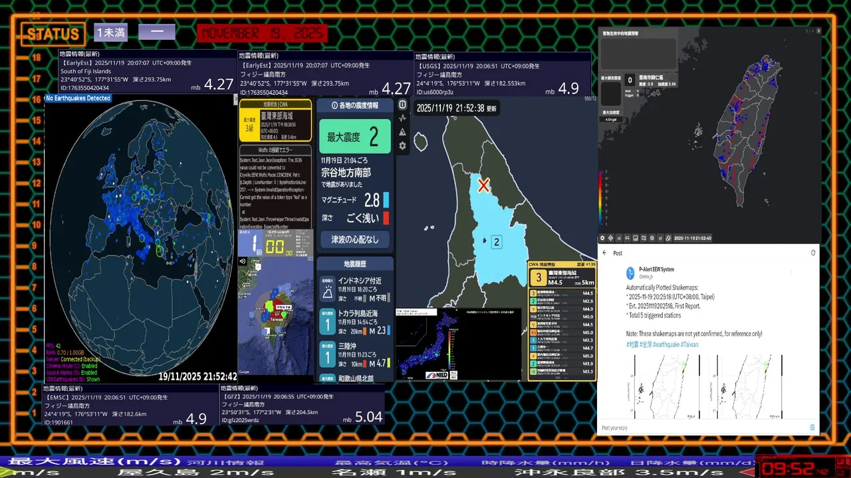Select the M2.8 row in the CWA list

pyautogui.click(x=562, y=301)
